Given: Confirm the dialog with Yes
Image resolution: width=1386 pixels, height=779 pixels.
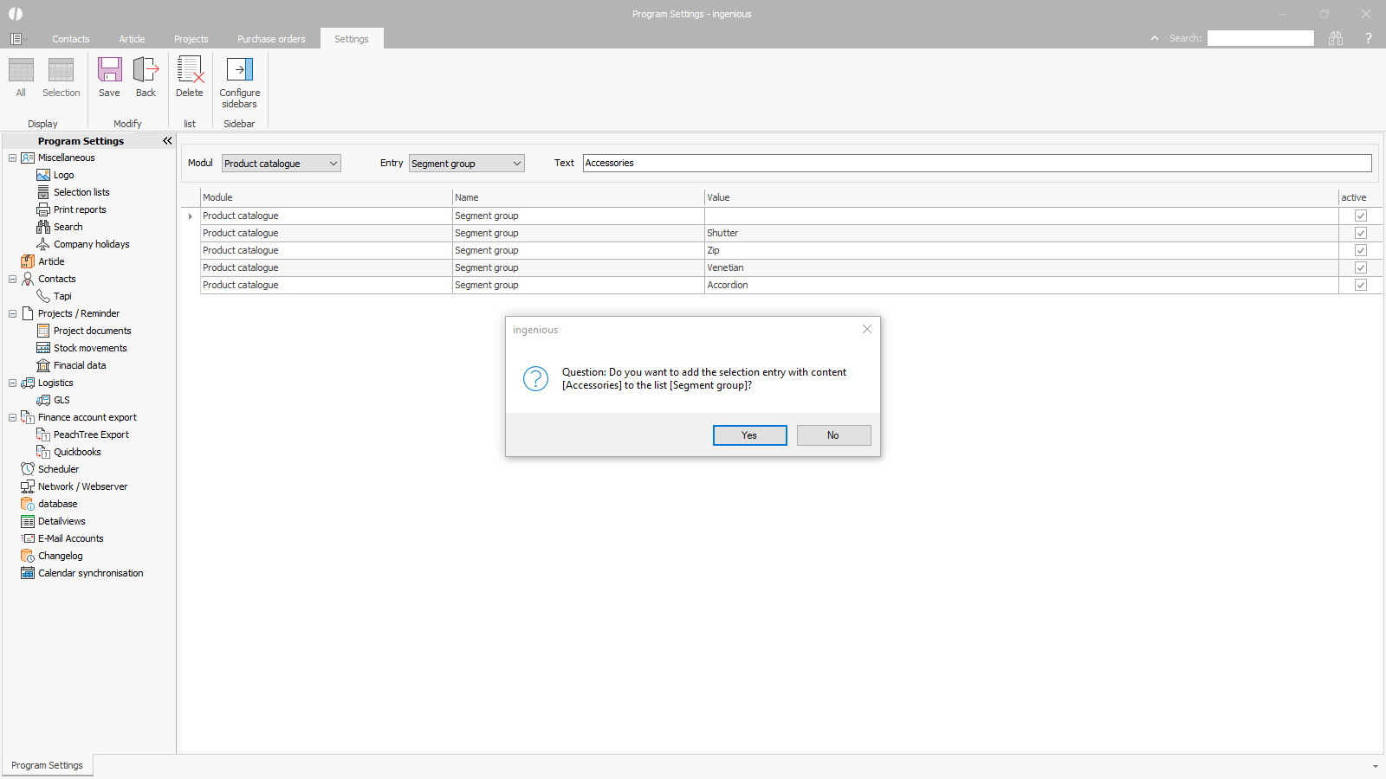Looking at the screenshot, I should point(749,435).
